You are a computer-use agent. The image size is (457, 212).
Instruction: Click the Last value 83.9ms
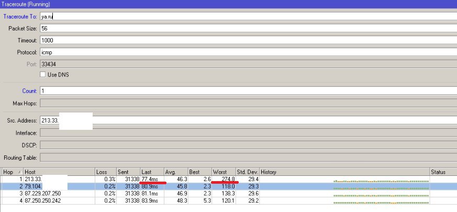[150, 200]
